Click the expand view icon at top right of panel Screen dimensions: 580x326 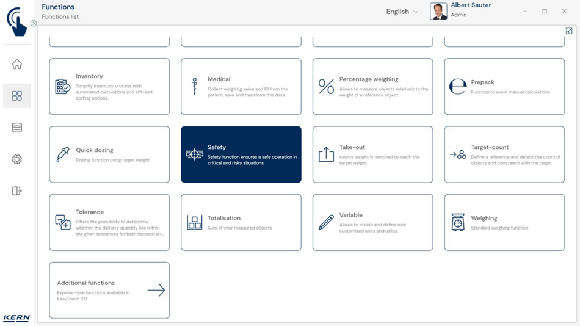pyautogui.click(x=569, y=31)
